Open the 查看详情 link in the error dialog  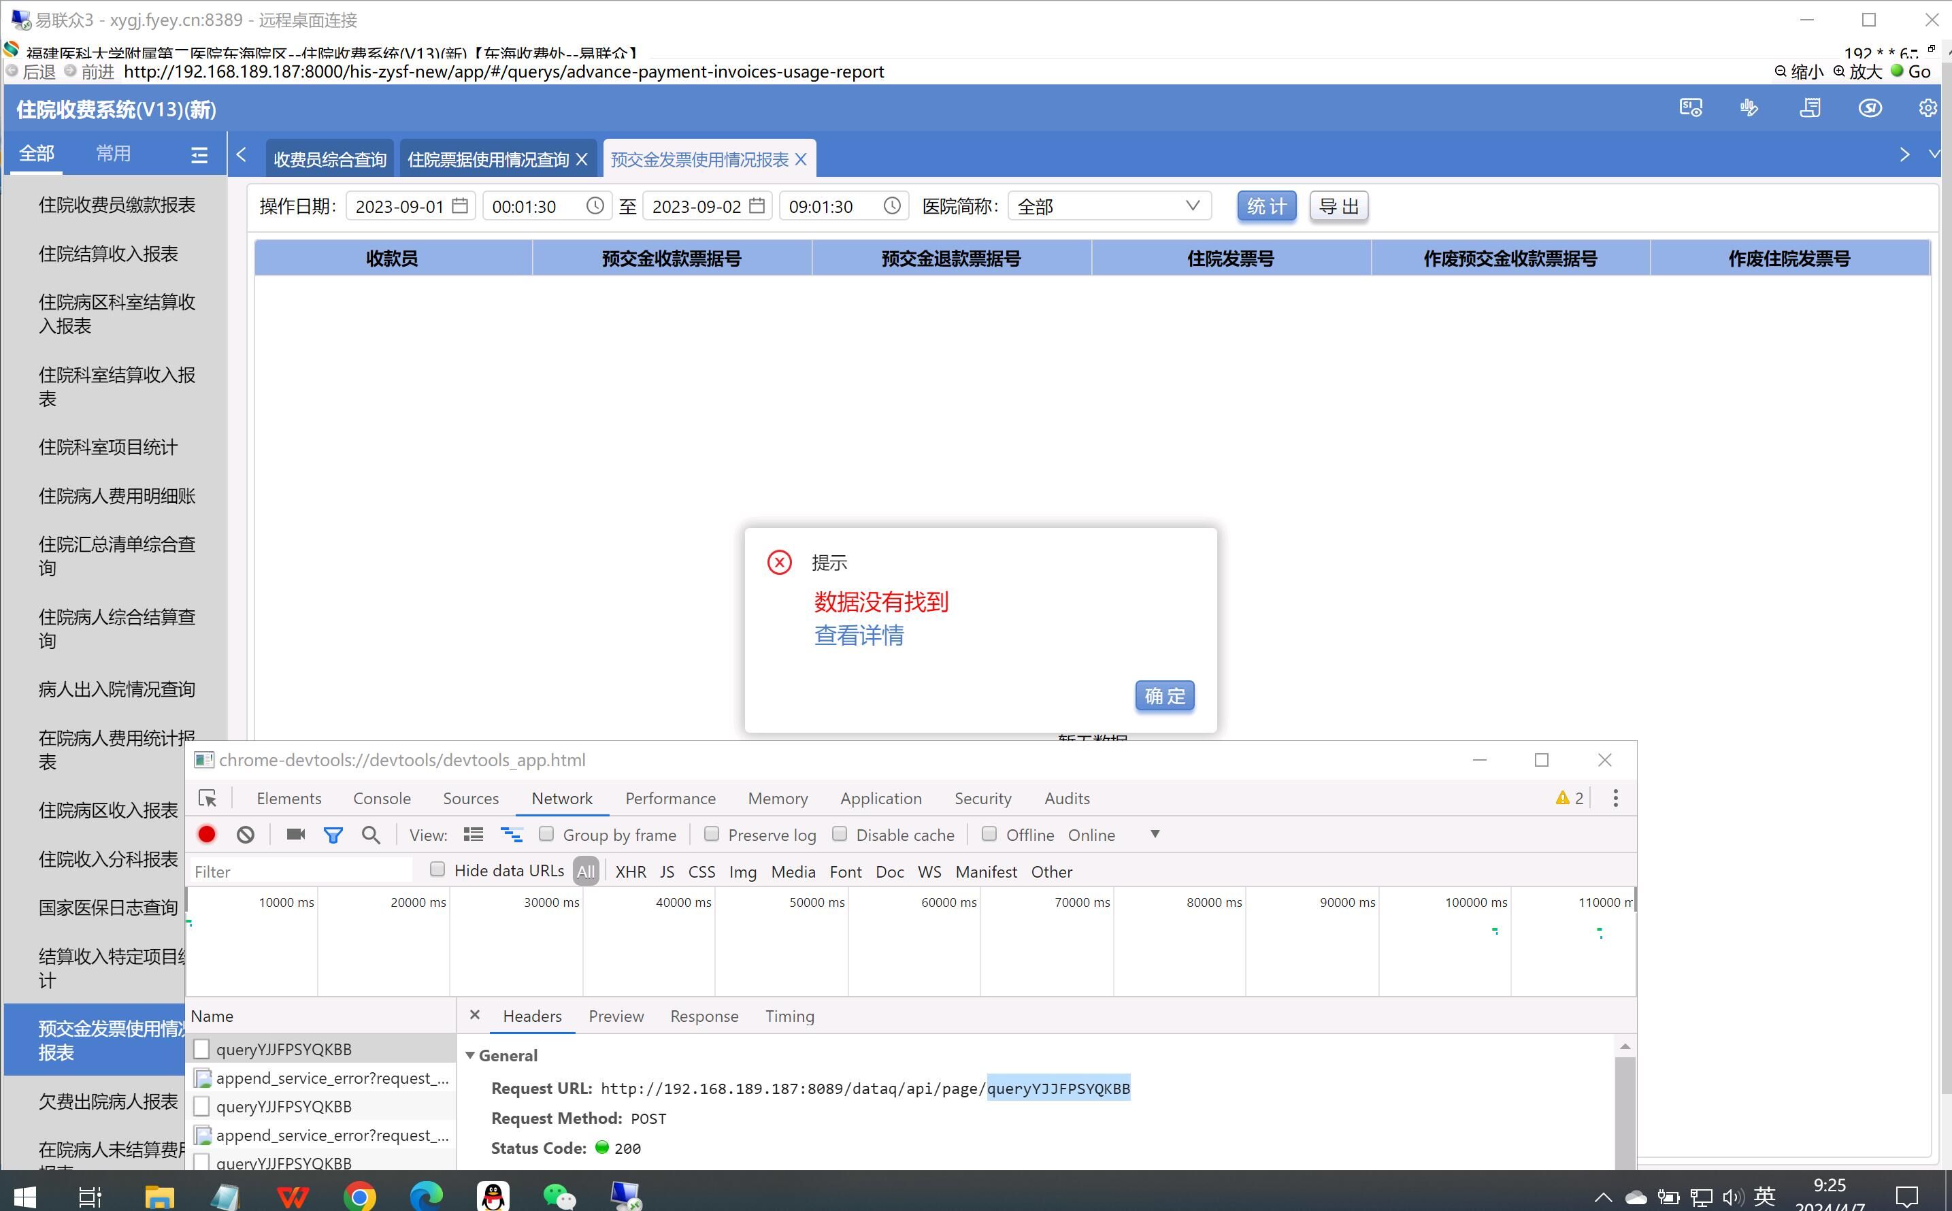click(x=859, y=636)
